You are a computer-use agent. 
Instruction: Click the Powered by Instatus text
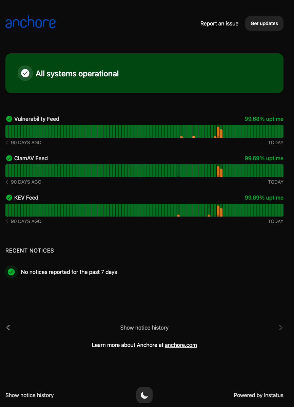coord(258,395)
